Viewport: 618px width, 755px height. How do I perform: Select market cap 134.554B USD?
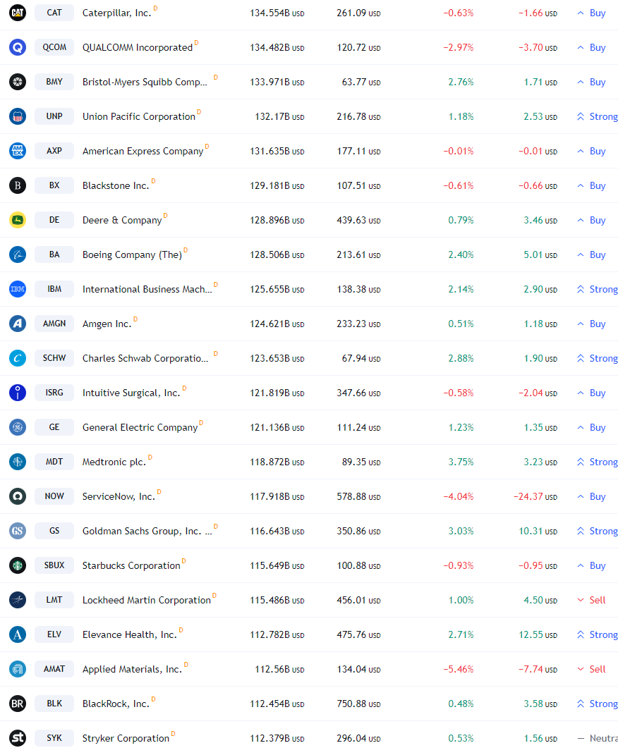point(277,13)
